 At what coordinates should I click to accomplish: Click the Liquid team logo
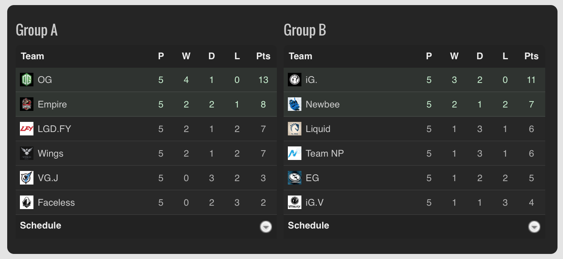pyautogui.click(x=295, y=129)
